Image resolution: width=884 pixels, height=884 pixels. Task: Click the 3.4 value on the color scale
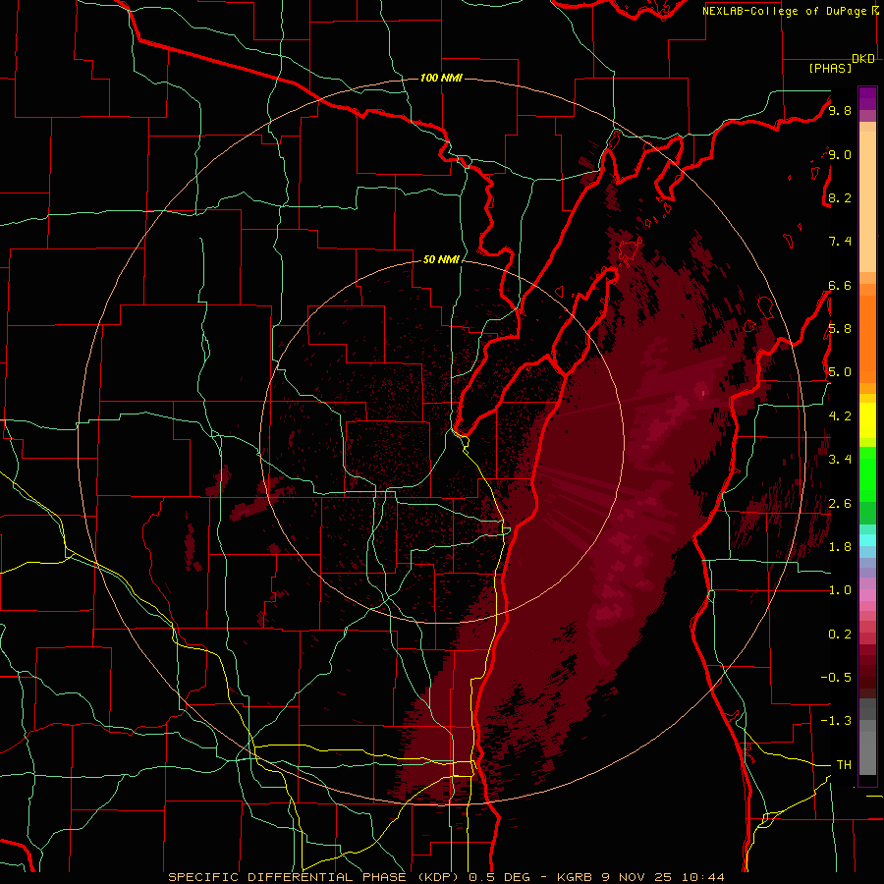(x=840, y=459)
